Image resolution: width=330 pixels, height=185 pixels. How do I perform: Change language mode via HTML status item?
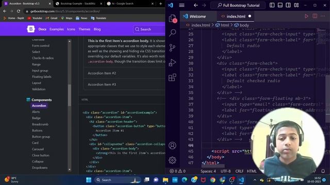[x=252, y=171]
